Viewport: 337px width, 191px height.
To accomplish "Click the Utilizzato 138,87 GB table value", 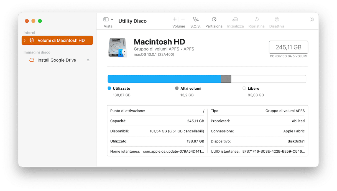I will pos(195,141).
